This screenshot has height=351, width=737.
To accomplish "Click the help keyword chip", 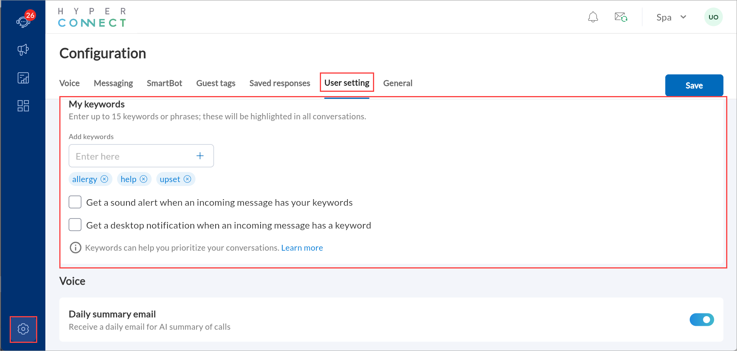I will pyautogui.click(x=134, y=179).
